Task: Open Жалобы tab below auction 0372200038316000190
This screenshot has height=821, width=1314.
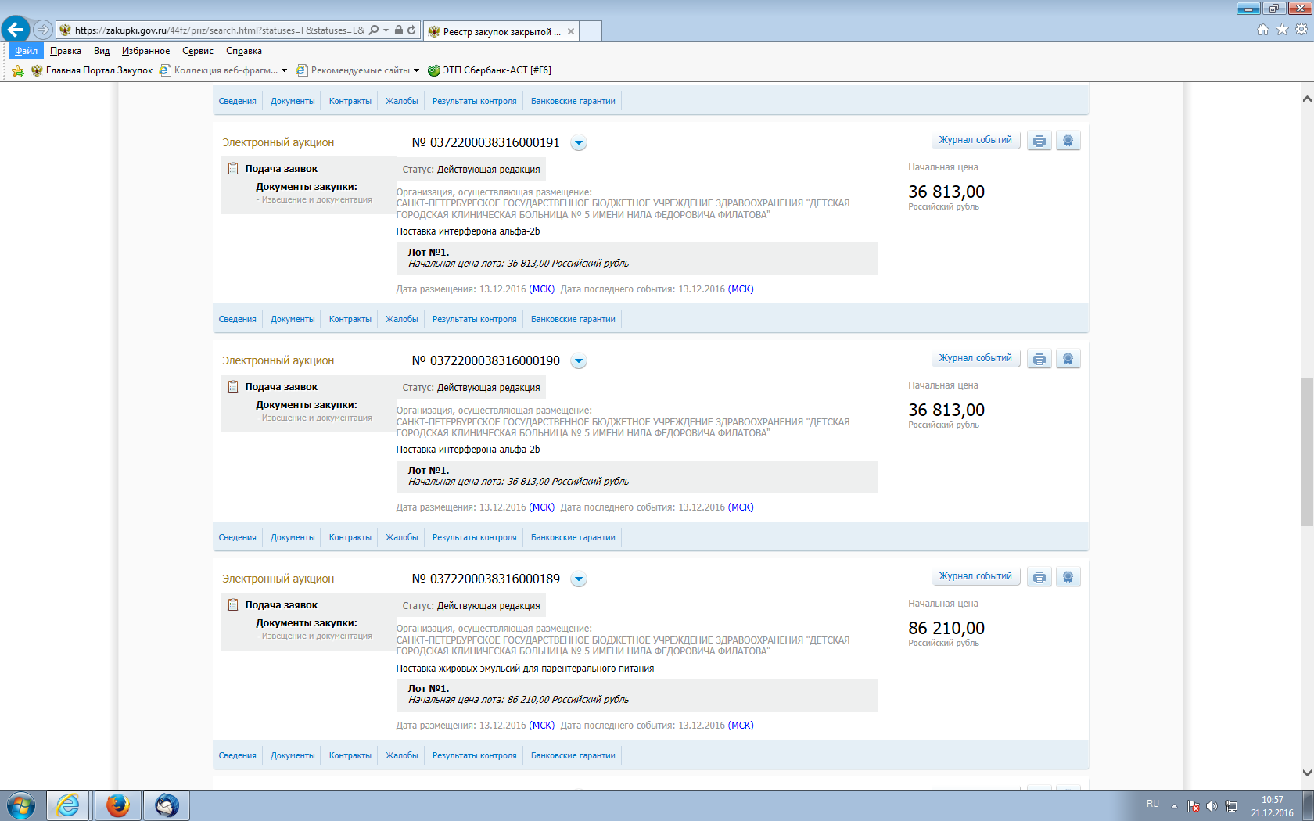Action: 402,537
